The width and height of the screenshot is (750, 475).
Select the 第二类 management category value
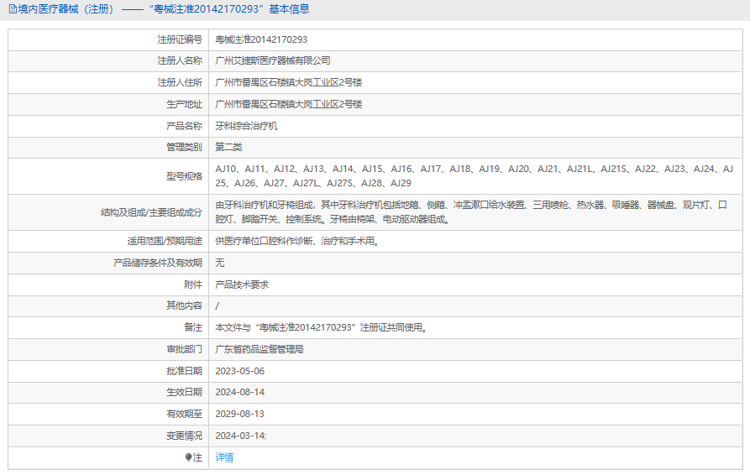click(228, 147)
